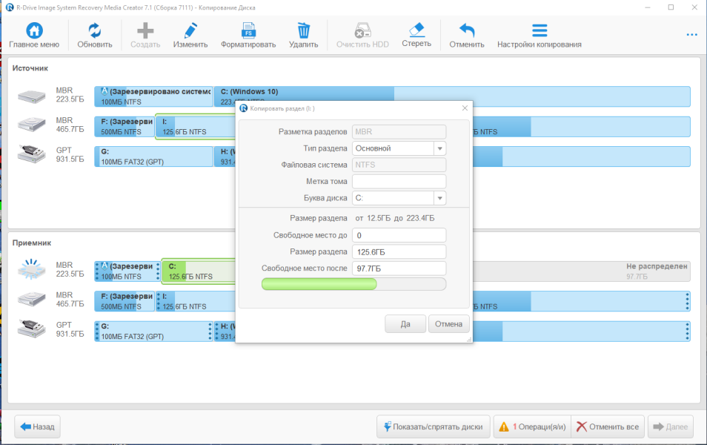Go to Главное меню home icon
The image size is (707, 445).
[34, 30]
